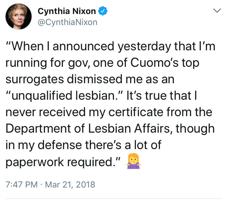Screen dimensions: 228x200
Task: Click the word "Cuomo's" in the tweet
Action: coord(154,63)
